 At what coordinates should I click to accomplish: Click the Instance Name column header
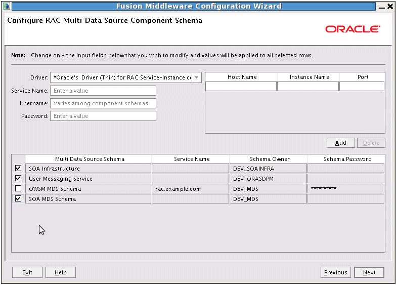pyautogui.click(x=309, y=77)
